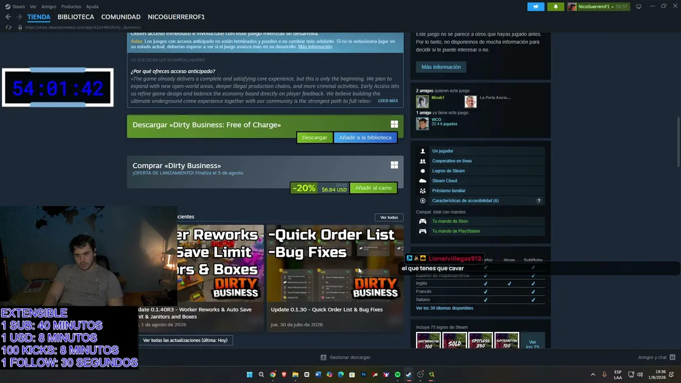Click Ver todos for recent updates
This screenshot has height=383, width=681.
click(x=389, y=217)
